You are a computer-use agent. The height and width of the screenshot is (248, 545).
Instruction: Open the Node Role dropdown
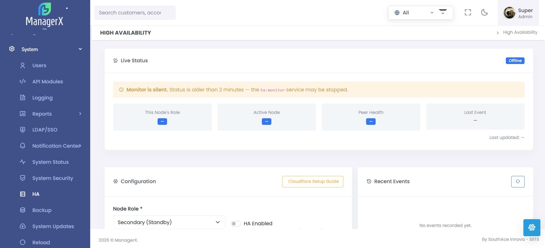[169, 222]
